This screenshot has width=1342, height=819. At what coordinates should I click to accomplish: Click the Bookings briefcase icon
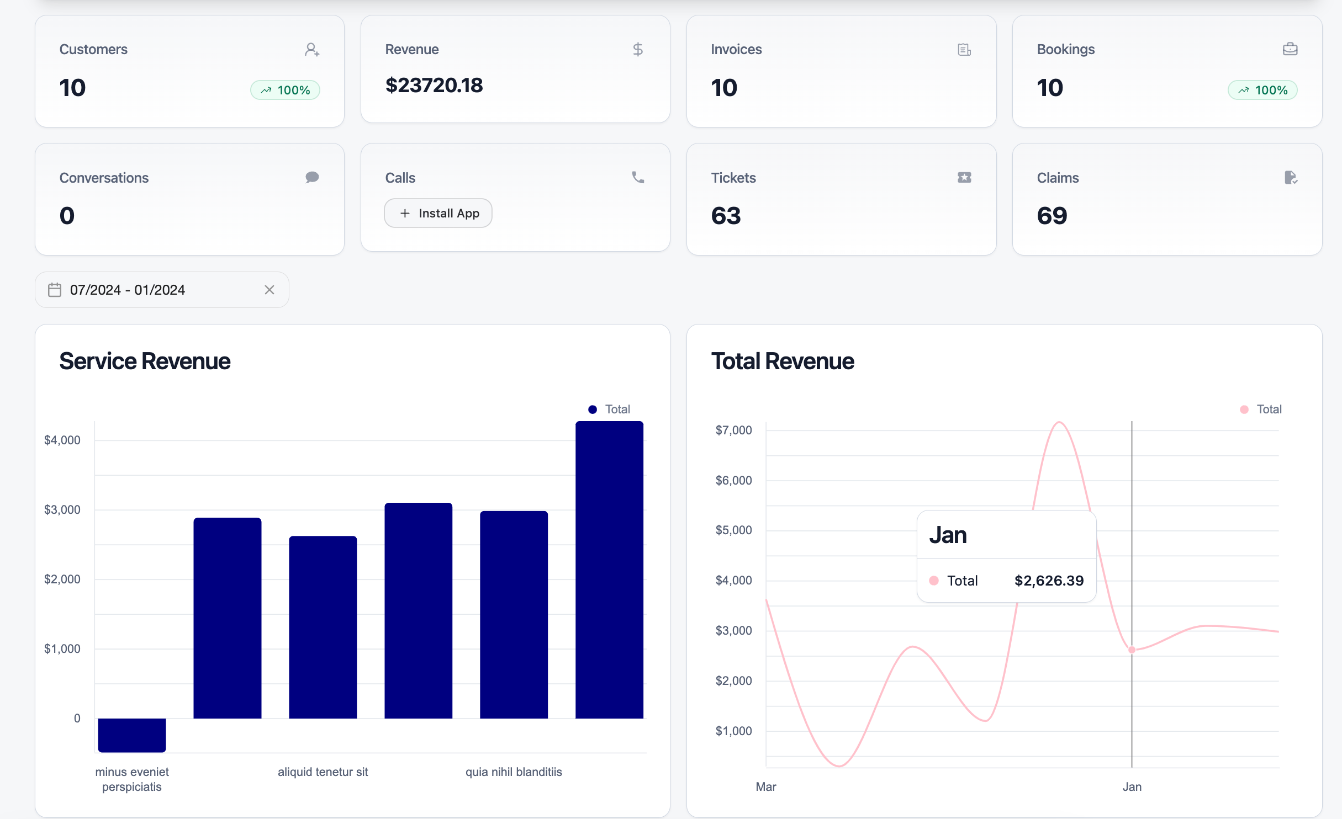tap(1290, 49)
